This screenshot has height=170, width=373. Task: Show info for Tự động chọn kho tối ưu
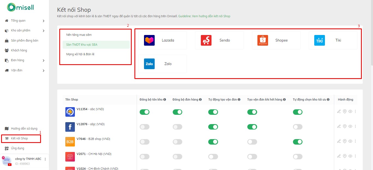328,99
